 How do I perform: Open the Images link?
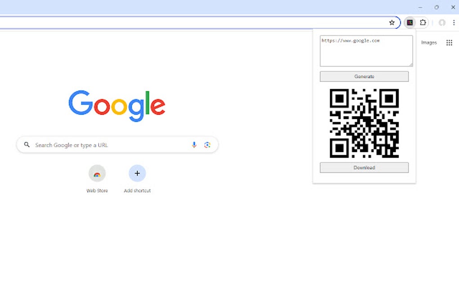tap(429, 43)
